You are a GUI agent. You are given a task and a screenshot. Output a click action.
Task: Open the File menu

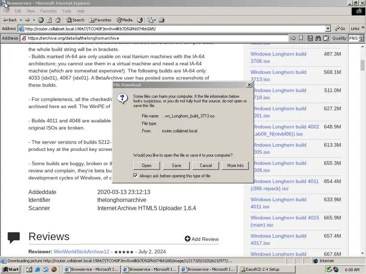(6, 11)
